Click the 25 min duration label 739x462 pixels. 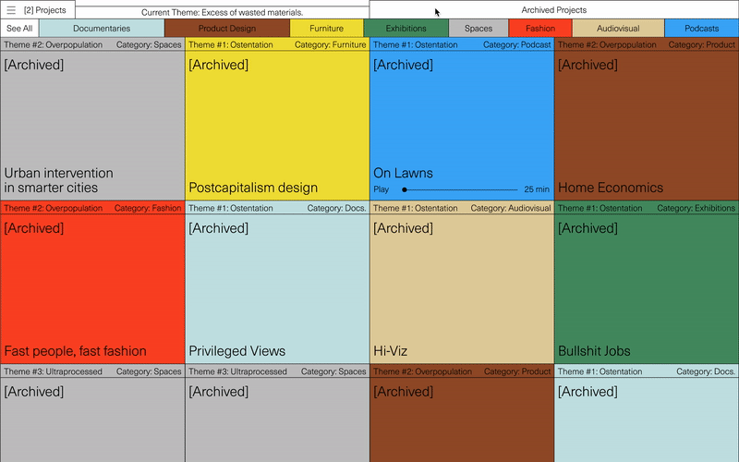(537, 189)
